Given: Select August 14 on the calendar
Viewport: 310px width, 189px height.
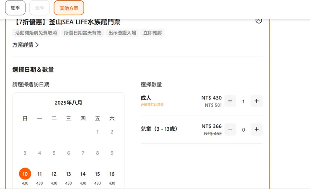Looking at the screenshot, I should [83, 174].
